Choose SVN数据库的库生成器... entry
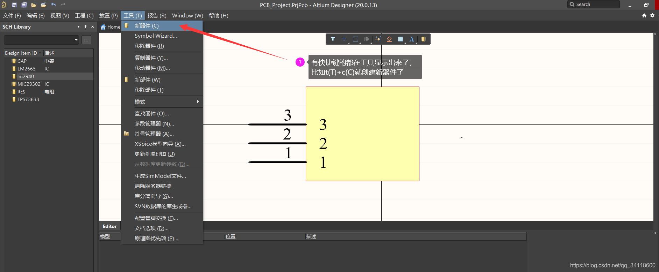The image size is (659, 272). pyautogui.click(x=162, y=206)
